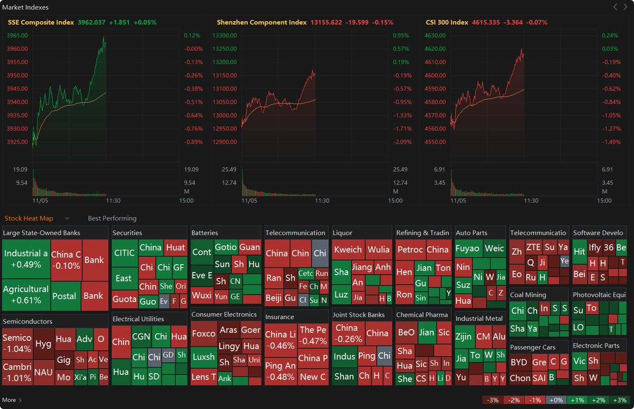Select the BYD passenger cars tile
634x409 pixels.
(x=519, y=362)
